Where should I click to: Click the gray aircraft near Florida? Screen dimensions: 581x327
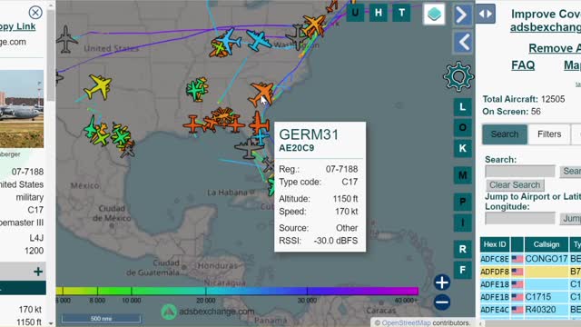250,148
